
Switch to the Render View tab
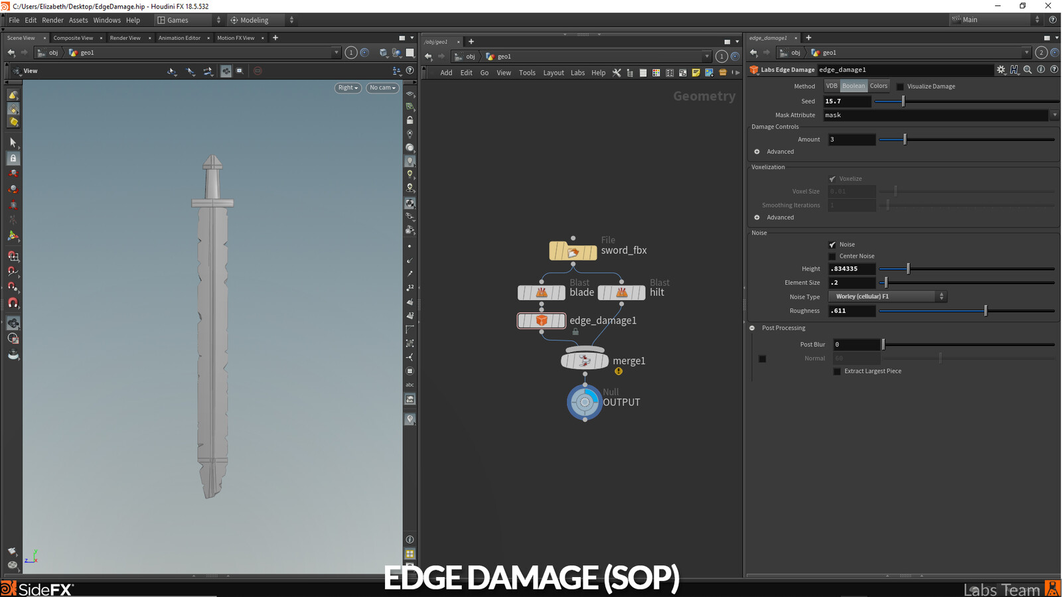click(126, 38)
